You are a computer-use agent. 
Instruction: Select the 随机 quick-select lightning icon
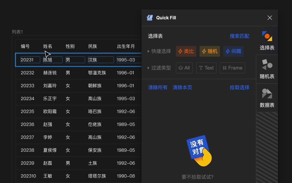(204, 51)
